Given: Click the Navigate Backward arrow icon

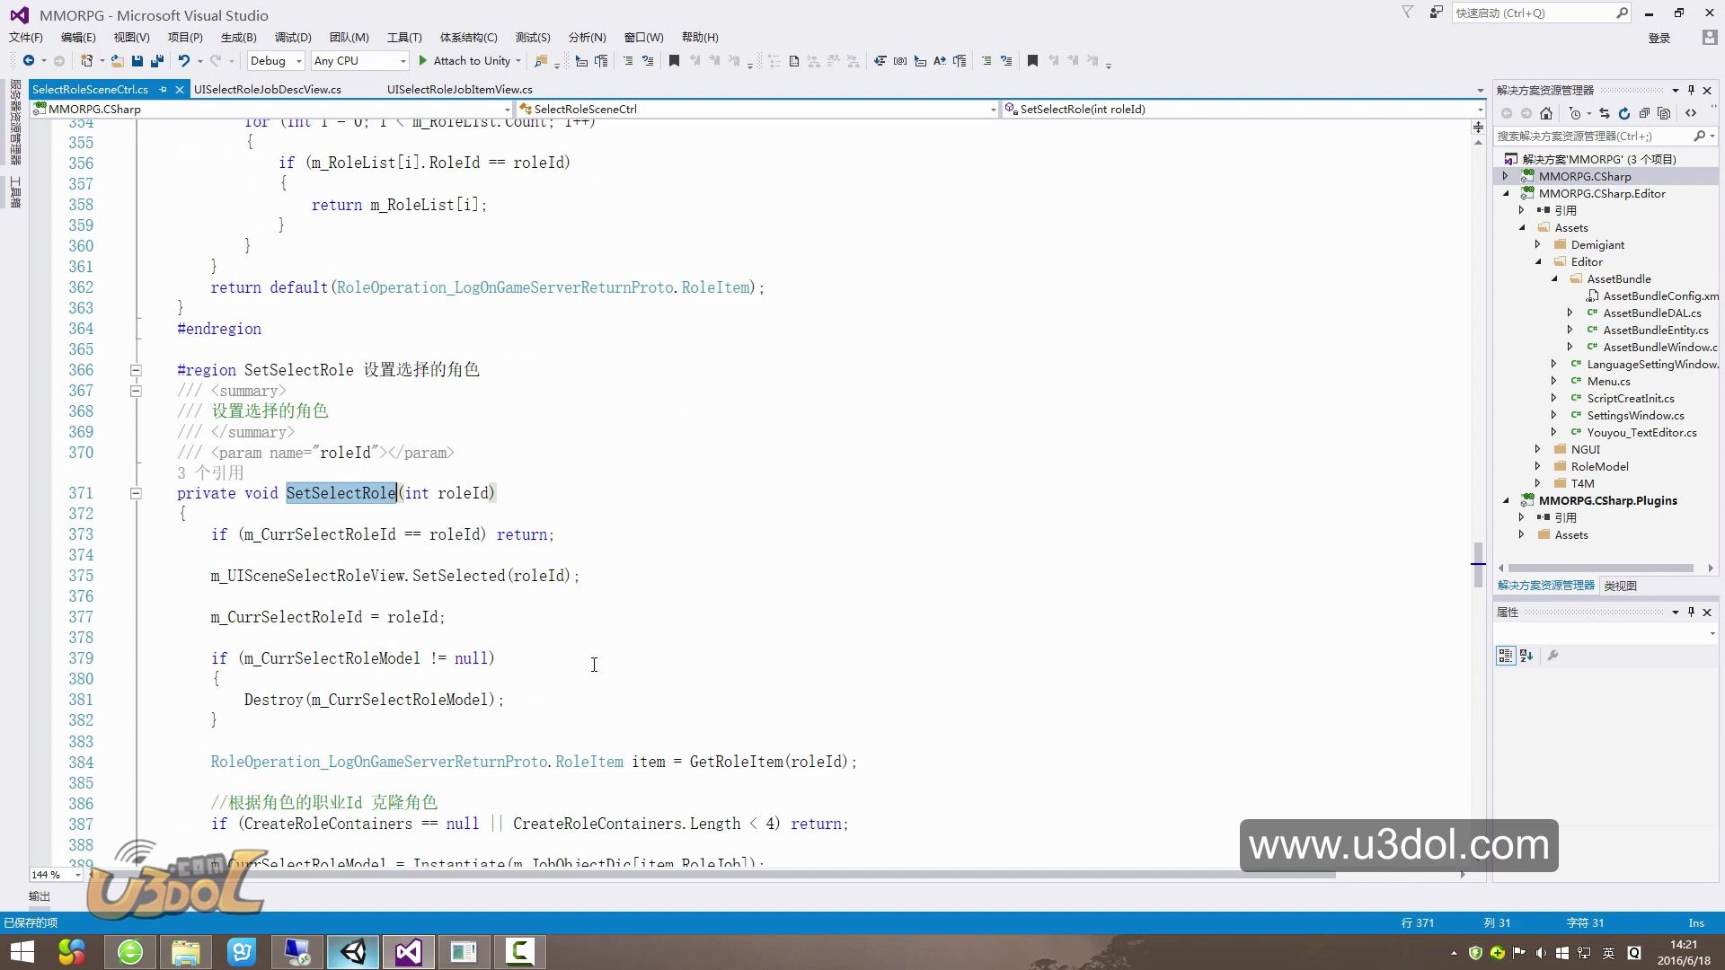Looking at the screenshot, I should point(29,61).
